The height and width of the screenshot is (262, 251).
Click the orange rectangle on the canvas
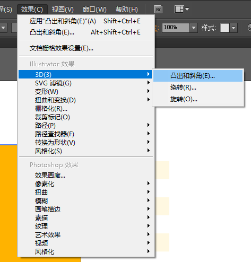click(x=8, y=203)
